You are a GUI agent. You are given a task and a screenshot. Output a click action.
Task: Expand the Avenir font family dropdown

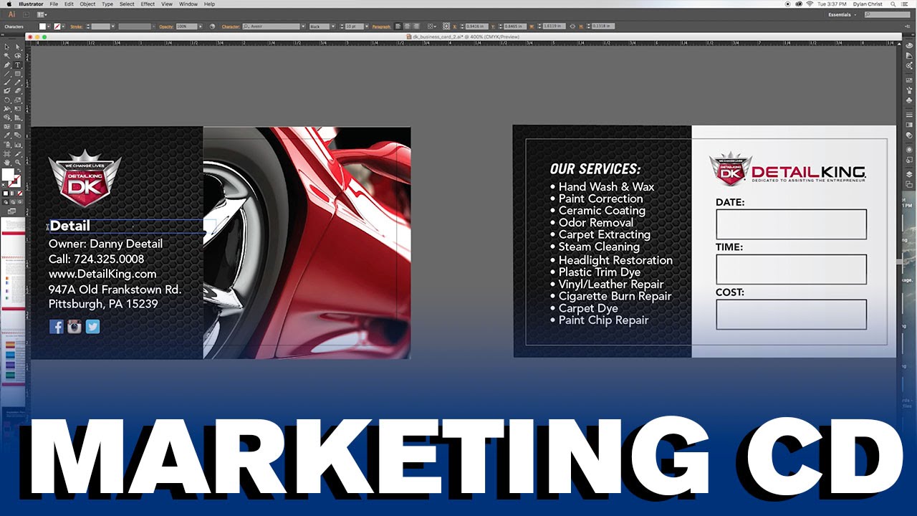[x=304, y=27]
